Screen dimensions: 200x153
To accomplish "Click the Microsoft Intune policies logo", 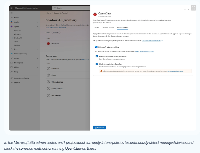I will pos(96,47).
